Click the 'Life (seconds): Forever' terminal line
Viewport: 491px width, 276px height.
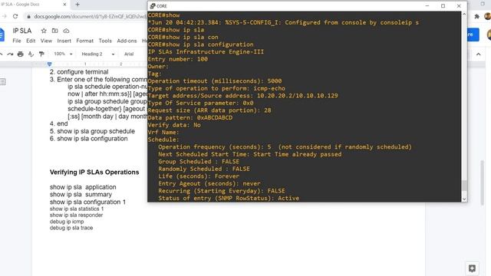pyautogui.click(x=199, y=176)
